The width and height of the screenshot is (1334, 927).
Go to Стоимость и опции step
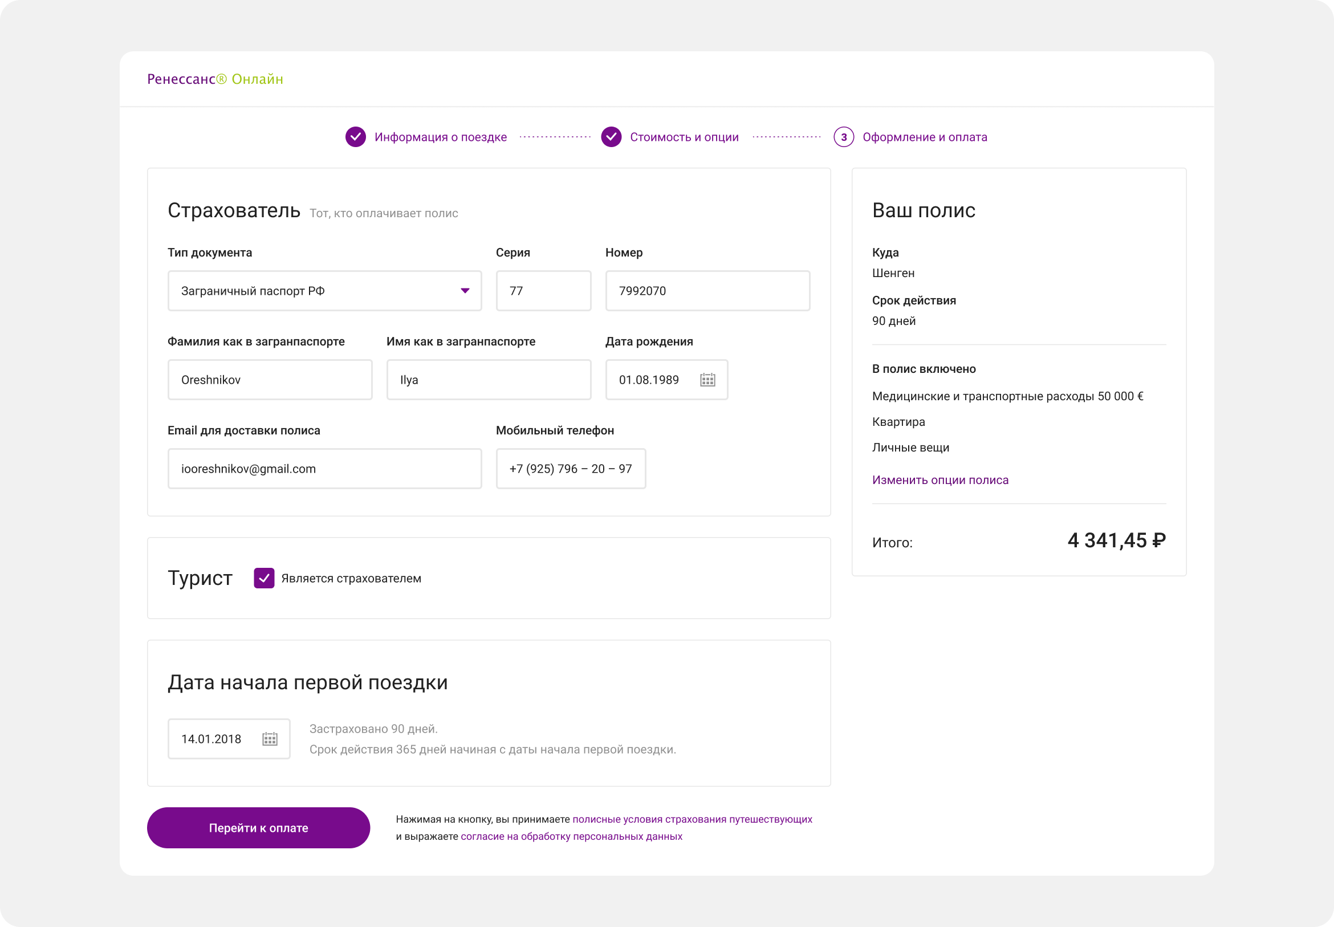pyautogui.click(x=684, y=137)
